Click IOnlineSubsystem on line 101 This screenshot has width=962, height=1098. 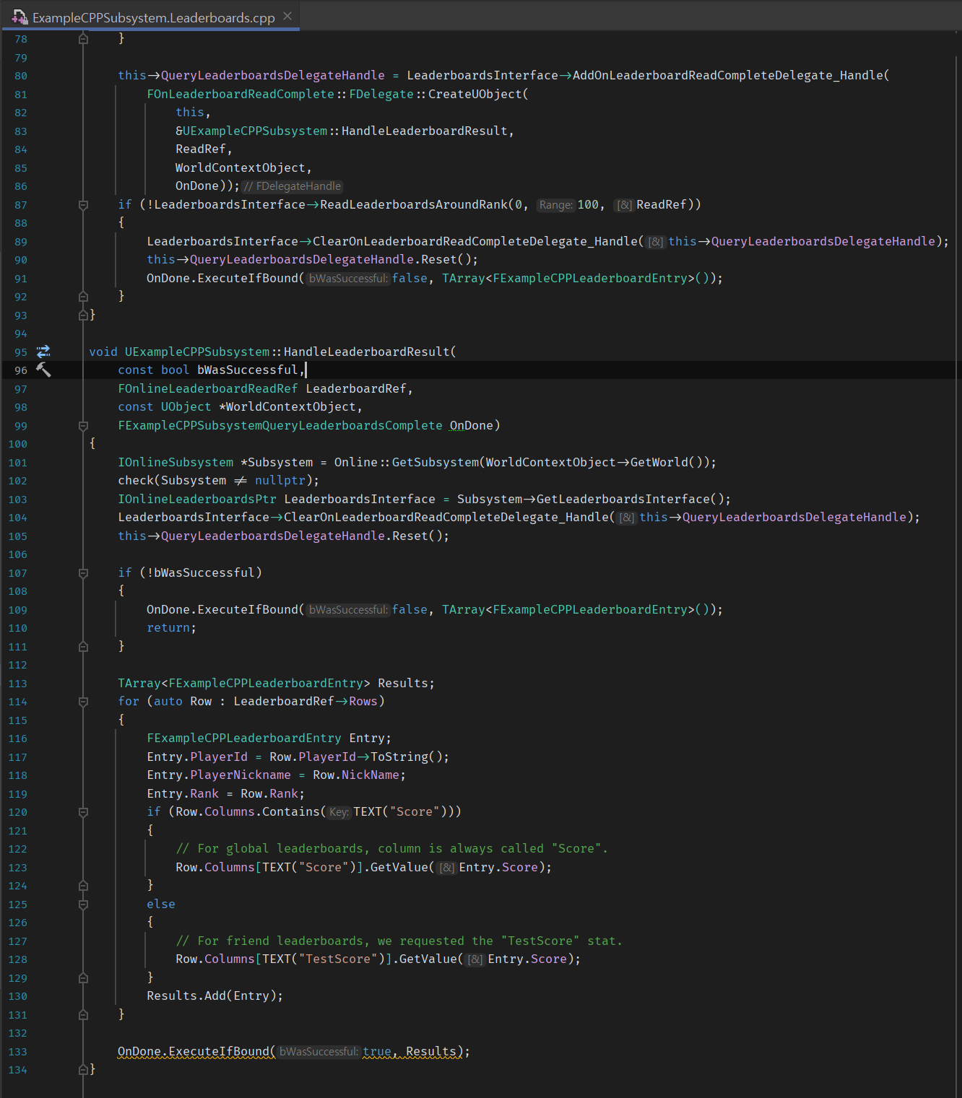tap(175, 462)
